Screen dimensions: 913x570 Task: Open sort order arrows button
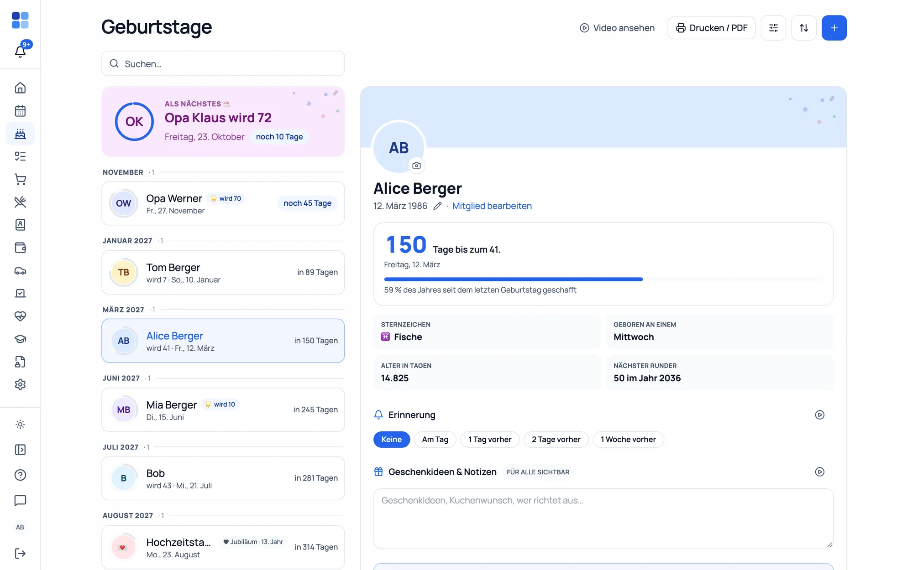(804, 28)
